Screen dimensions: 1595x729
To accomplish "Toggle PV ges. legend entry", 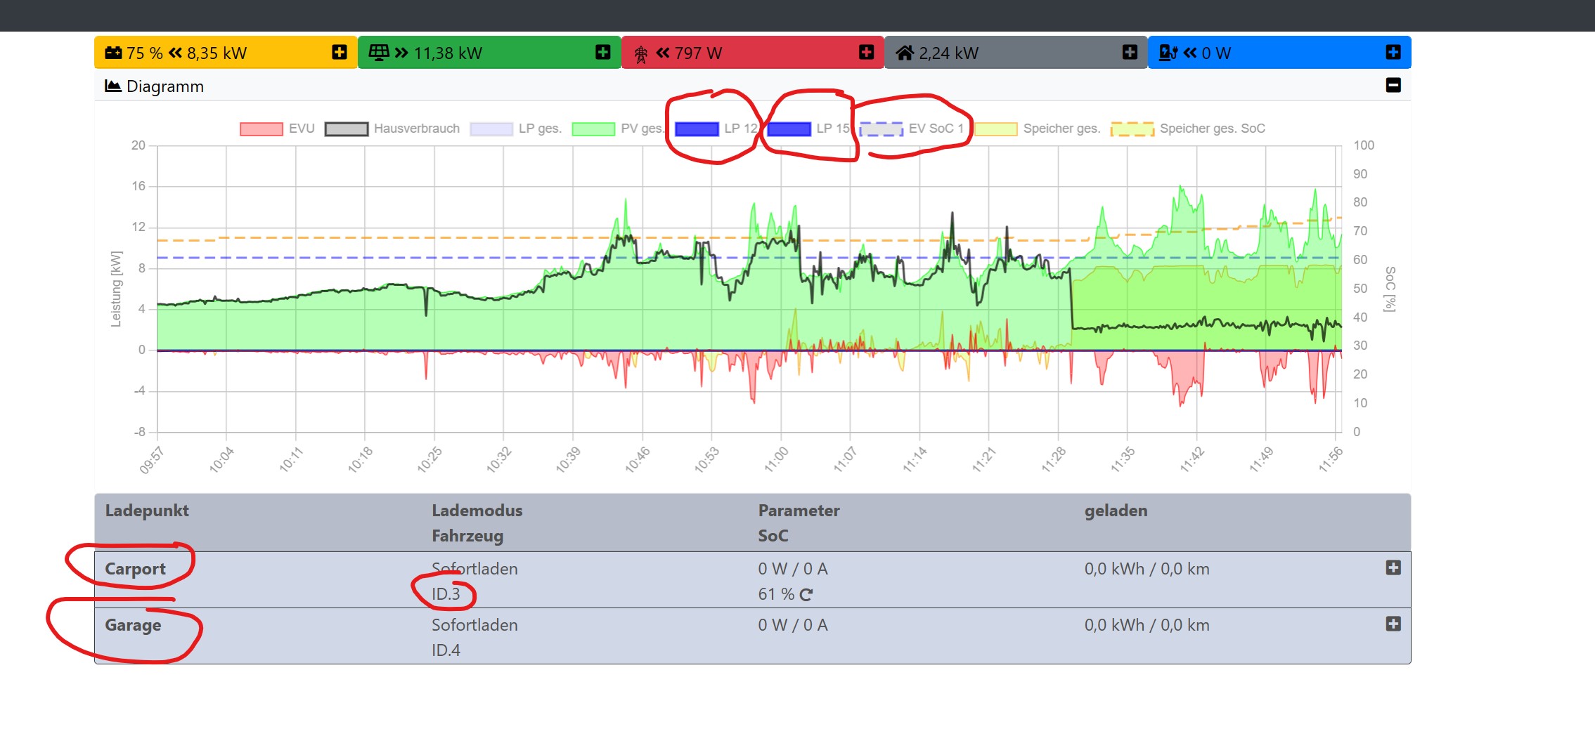I will coord(617,129).
